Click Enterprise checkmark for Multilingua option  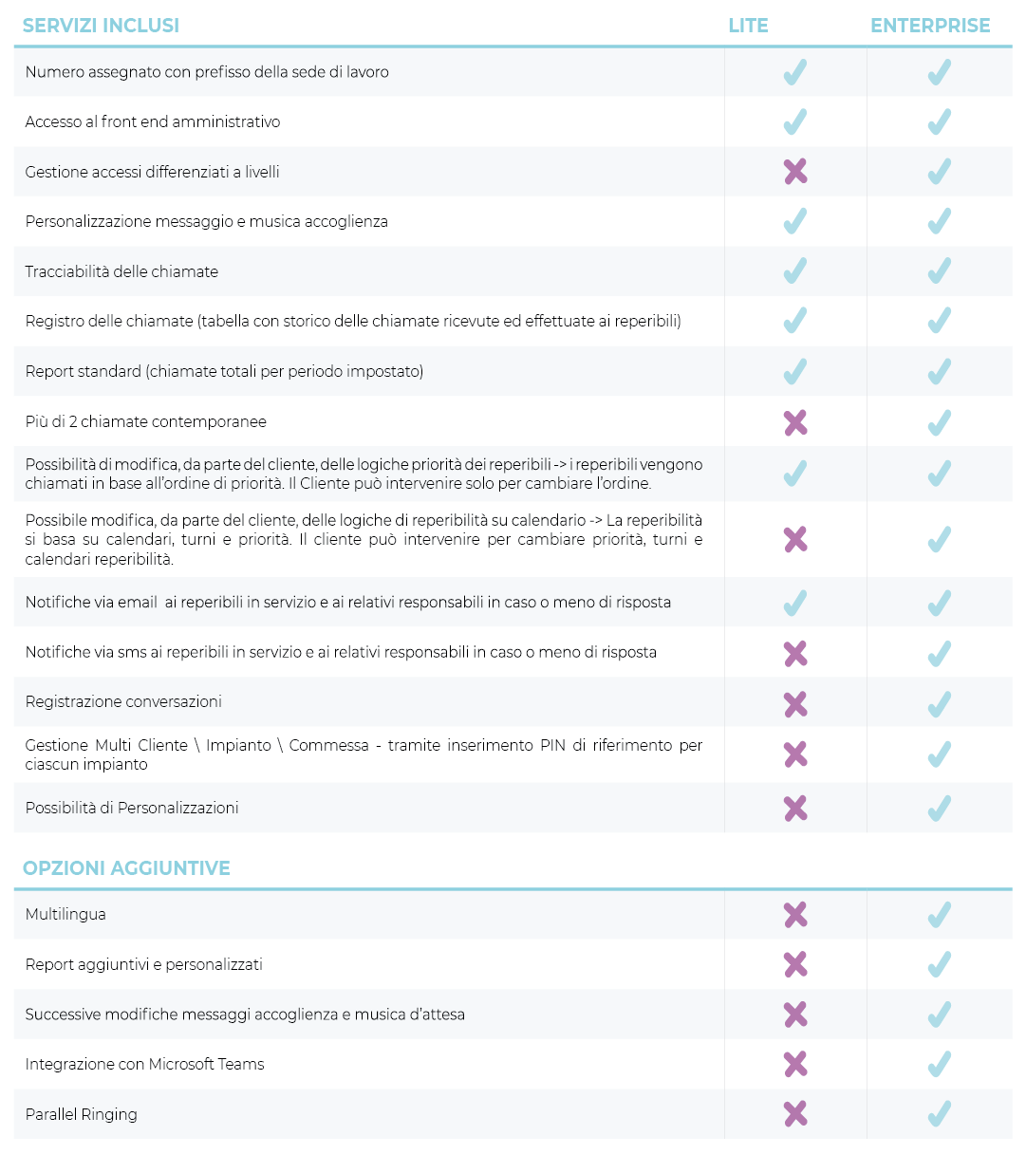click(939, 915)
